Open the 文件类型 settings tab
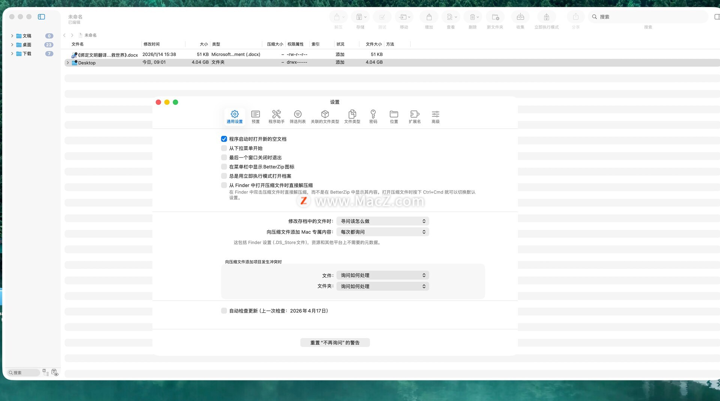Viewport: 720px width, 401px height. click(x=352, y=117)
